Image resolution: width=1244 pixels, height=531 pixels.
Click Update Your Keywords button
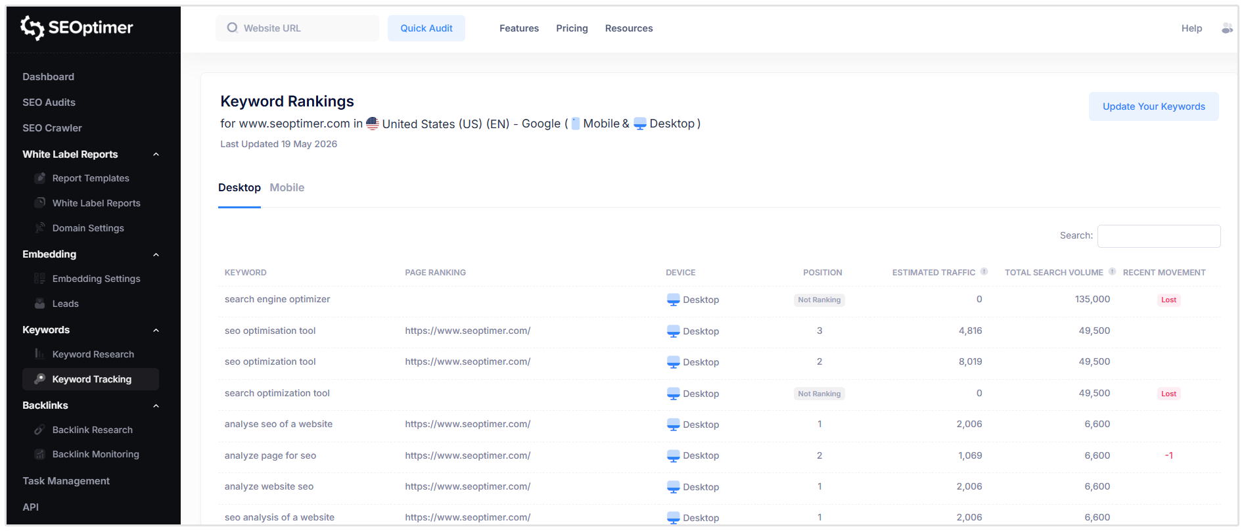[x=1154, y=106]
